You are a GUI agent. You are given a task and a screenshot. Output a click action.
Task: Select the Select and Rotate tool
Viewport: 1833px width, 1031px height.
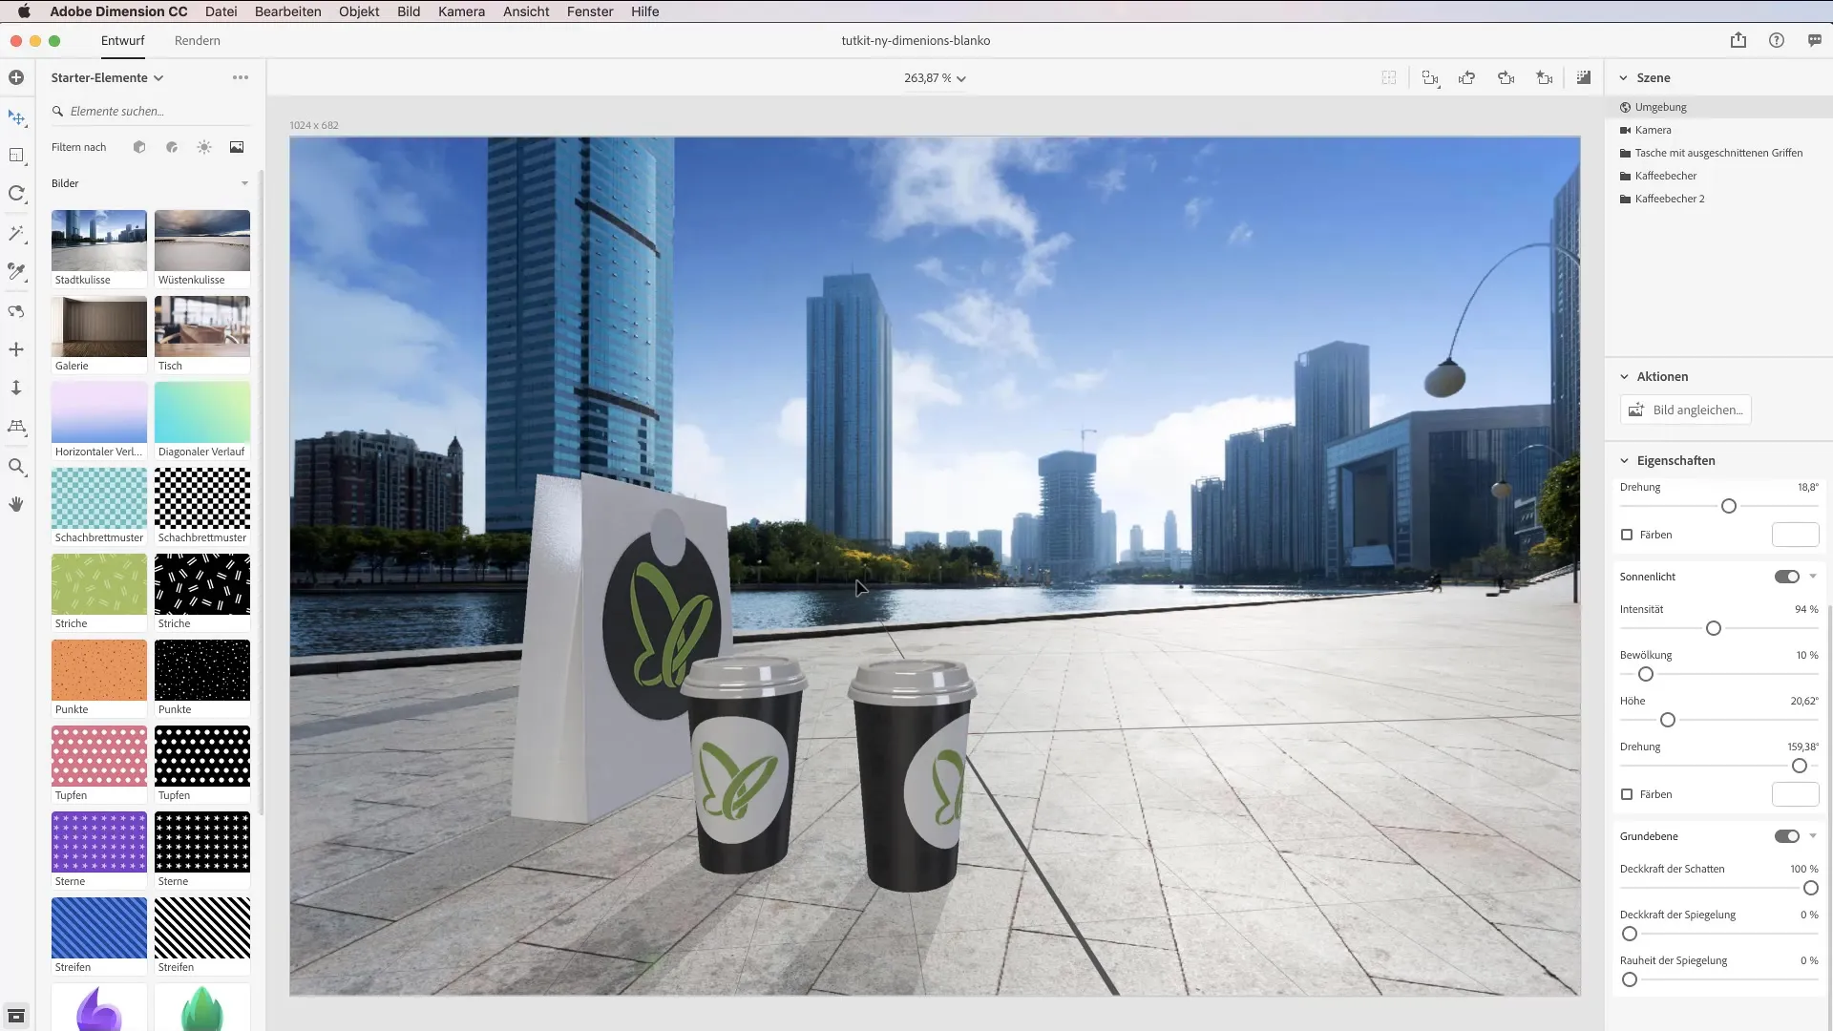[x=16, y=194]
